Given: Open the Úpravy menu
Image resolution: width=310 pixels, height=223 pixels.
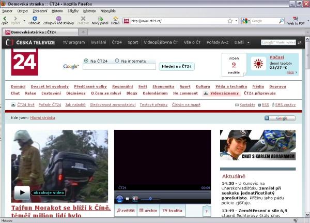Looking at the screenshot, I should pos(22,11).
